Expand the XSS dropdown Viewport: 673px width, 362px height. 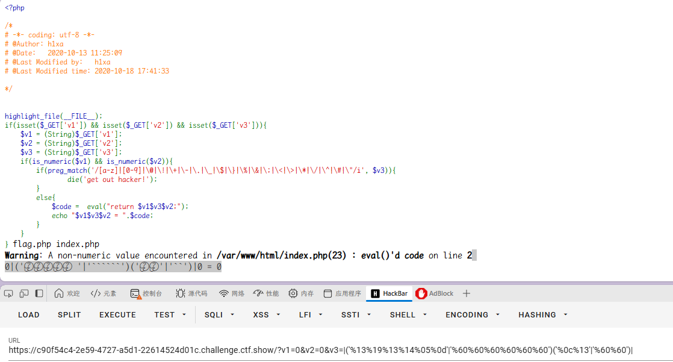267,315
